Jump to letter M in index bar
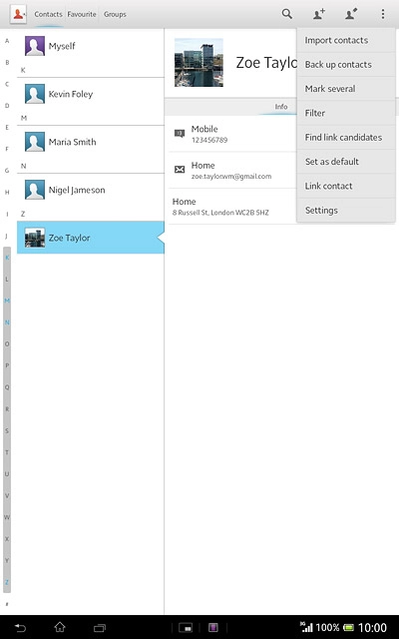Image resolution: width=399 pixels, height=639 pixels. click(x=7, y=301)
